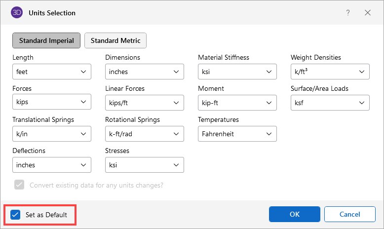
Task: Click the question mark help icon
Action: pyautogui.click(x=348, y=12)
